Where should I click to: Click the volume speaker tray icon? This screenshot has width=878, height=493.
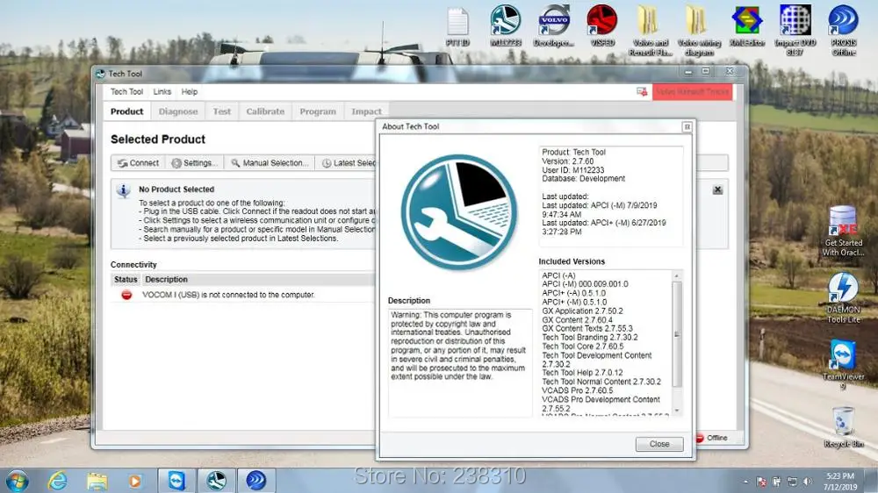(x=807, y=482)
